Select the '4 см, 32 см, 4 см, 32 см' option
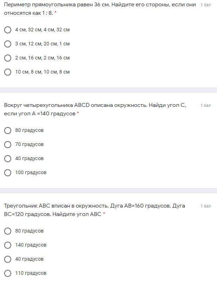Screen dimensions: 217x286 (x=8, y=30)
